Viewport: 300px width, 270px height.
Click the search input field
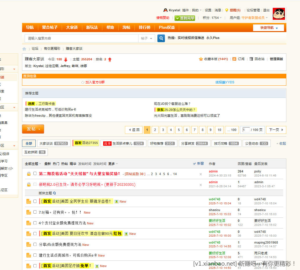point(81,38)
